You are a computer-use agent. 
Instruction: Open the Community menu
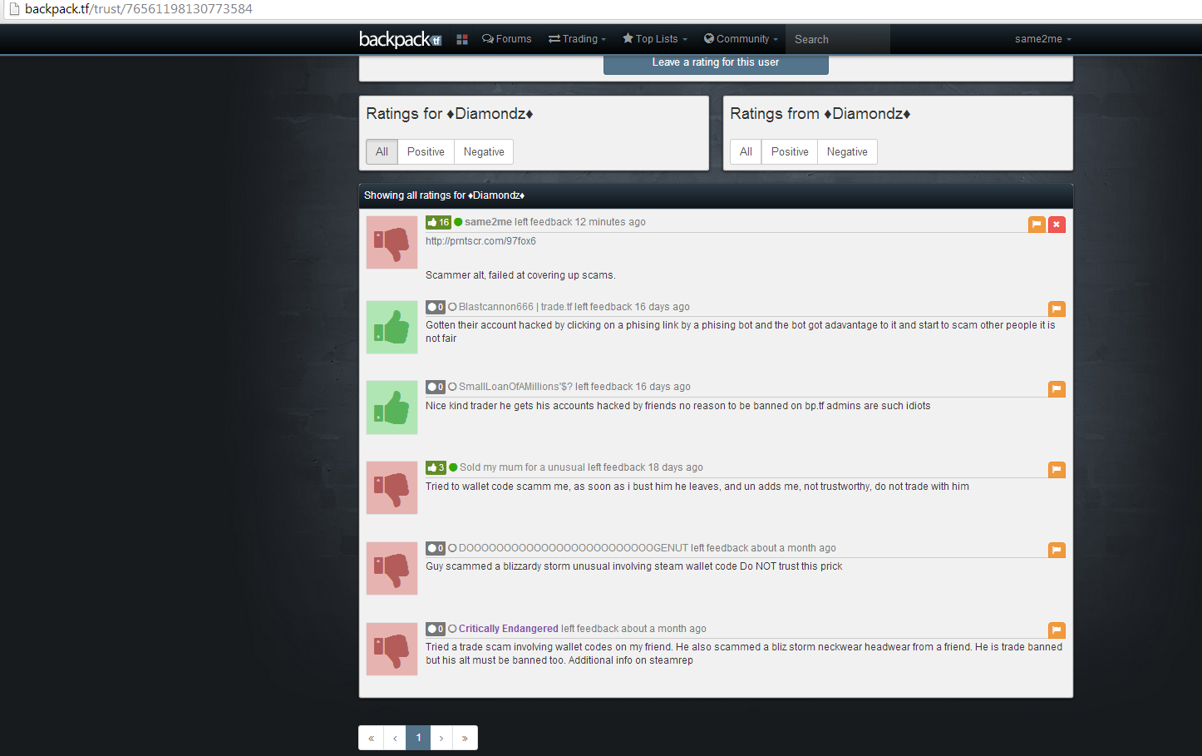pos(741,39)
